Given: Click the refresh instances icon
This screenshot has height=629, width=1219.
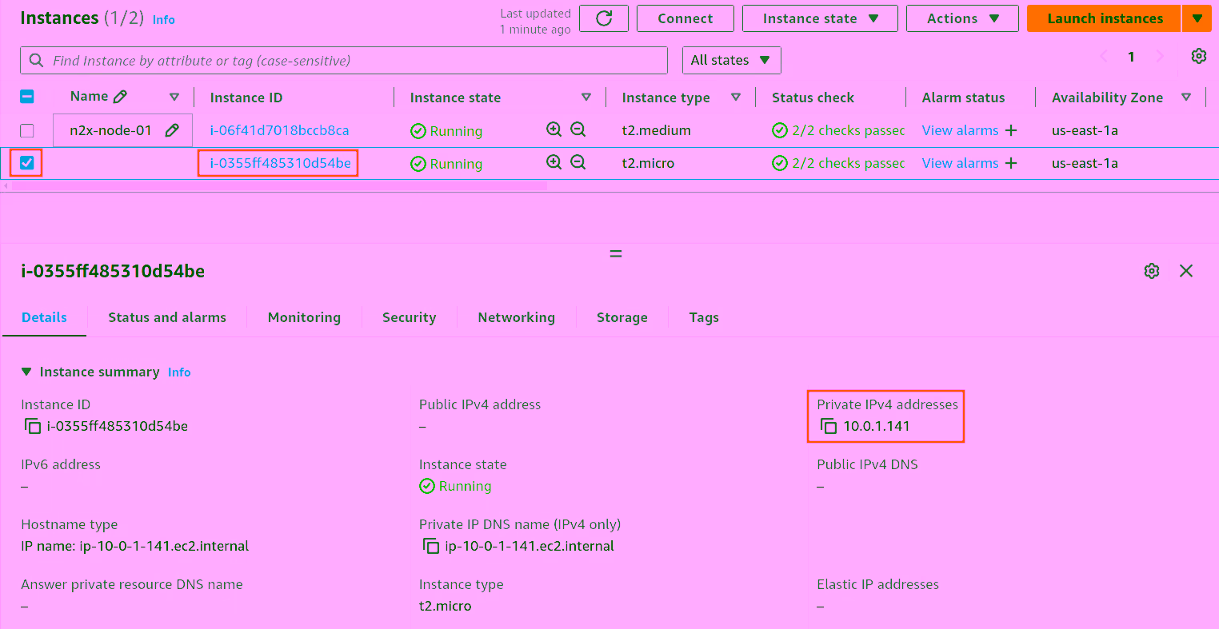Looking at the screenshot, I should tap(604, 18).
